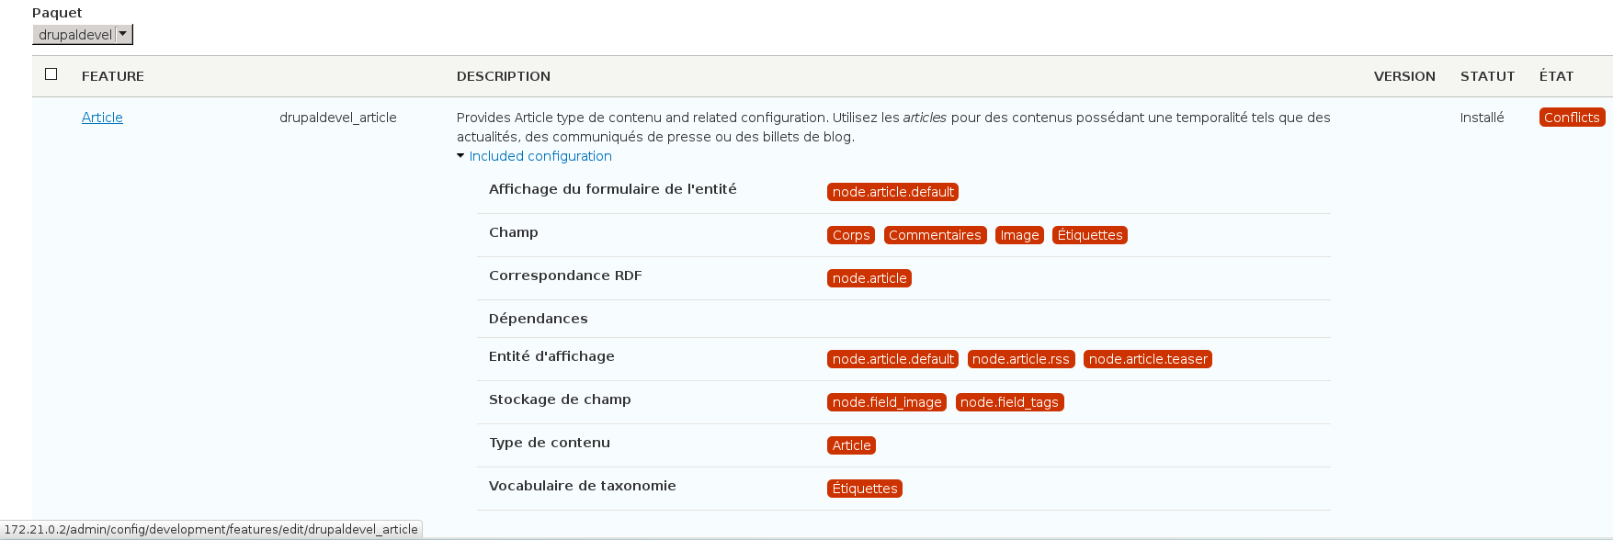Open the Article feature link
Image resolution: width=1613 pixels, height=540 pixels.
click(x=102, y=118)
